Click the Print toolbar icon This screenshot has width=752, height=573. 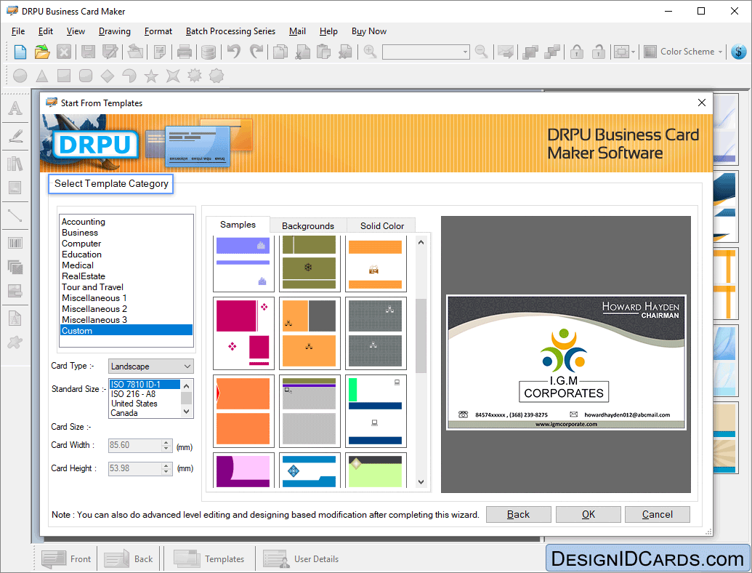184,52
